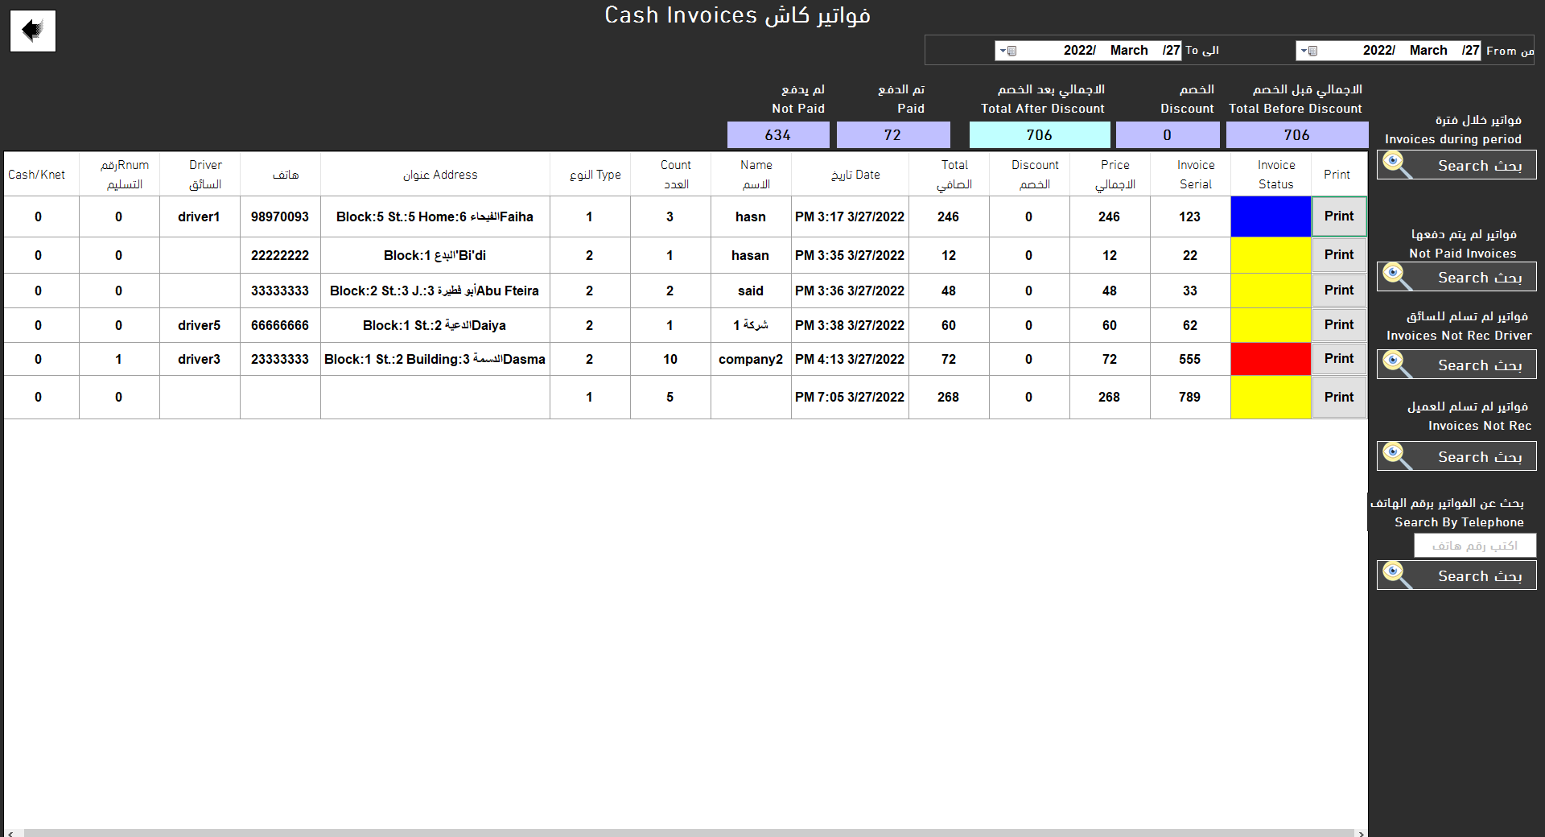This screenshot has height=837, width=1545.
Task: Click magnifier icon under Not Paid Invoices
Action: point(1398,277)
